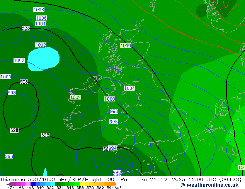Click the 582 value on the legend

click(100, 187)
